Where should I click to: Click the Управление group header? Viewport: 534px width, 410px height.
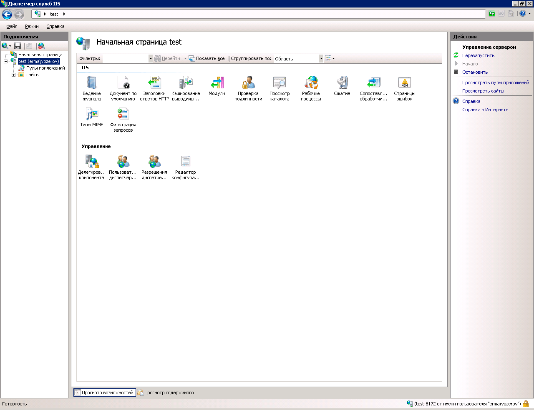pyautogui.click(x=96, y=146)
